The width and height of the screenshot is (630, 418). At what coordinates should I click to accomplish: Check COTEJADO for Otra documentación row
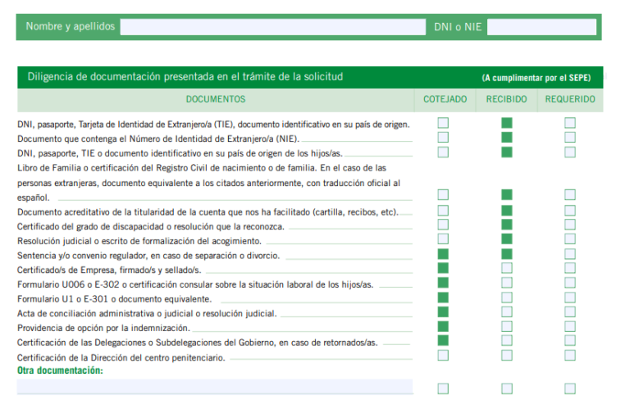(x=443, y=388)
